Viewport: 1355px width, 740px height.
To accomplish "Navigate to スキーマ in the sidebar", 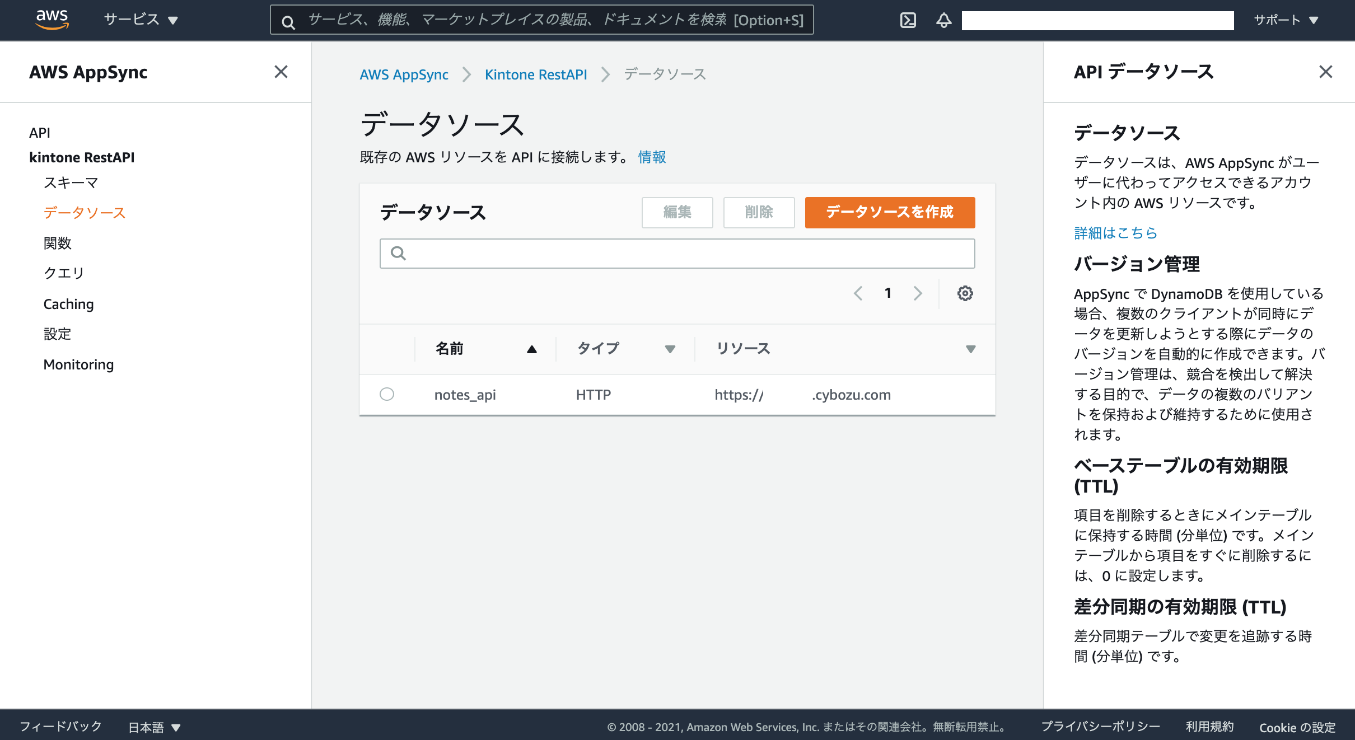I will coord(71,182).
